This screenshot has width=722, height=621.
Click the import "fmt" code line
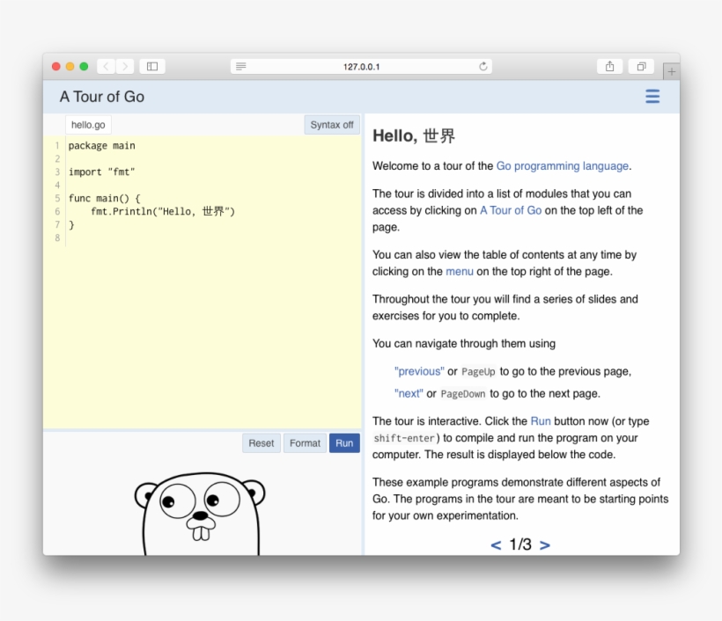click(x=102, y=172)
